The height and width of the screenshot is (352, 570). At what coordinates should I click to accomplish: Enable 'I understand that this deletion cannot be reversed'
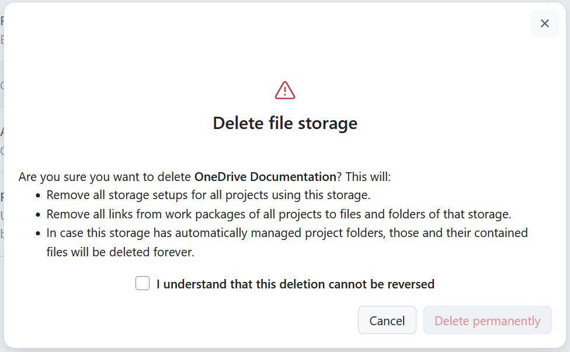(142, 283)
